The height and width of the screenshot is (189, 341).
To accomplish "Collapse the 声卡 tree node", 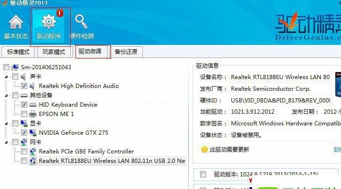I will pos(6,77).
